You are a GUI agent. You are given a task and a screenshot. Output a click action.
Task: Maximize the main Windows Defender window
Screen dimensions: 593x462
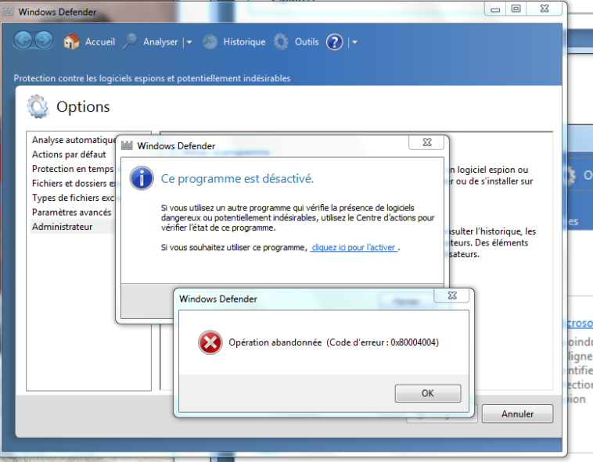point(516,9)
